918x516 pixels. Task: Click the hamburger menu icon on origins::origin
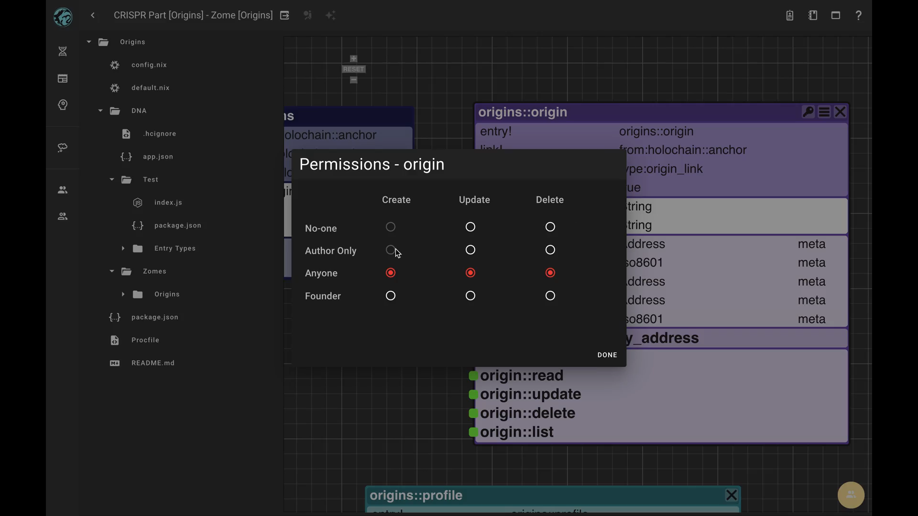click(824, 112)
